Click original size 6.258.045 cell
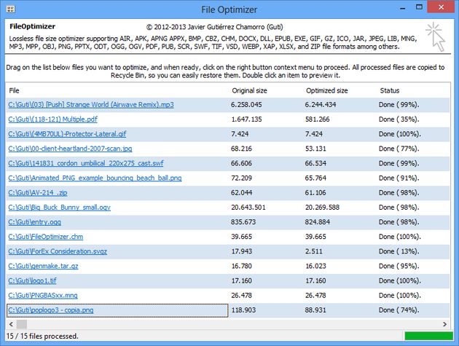Viewport: 459px width, 346px height. pos(246,105)
